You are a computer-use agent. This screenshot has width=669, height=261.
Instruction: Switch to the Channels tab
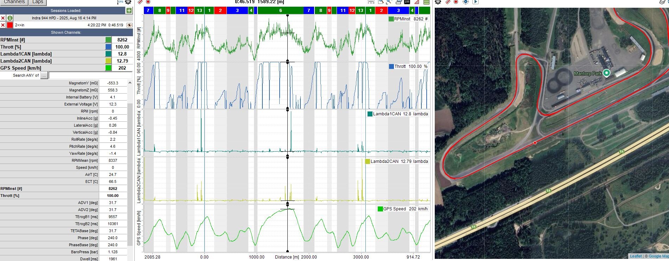click(x=14, y=2)
